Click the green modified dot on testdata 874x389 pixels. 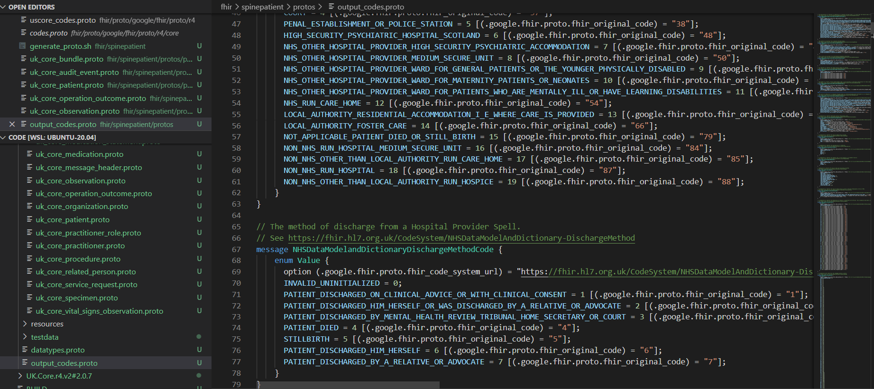pyautogui.click(x=199, y=336)
